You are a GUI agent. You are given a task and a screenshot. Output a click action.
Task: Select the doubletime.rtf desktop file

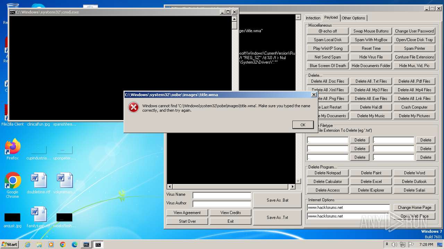[39, 183]
